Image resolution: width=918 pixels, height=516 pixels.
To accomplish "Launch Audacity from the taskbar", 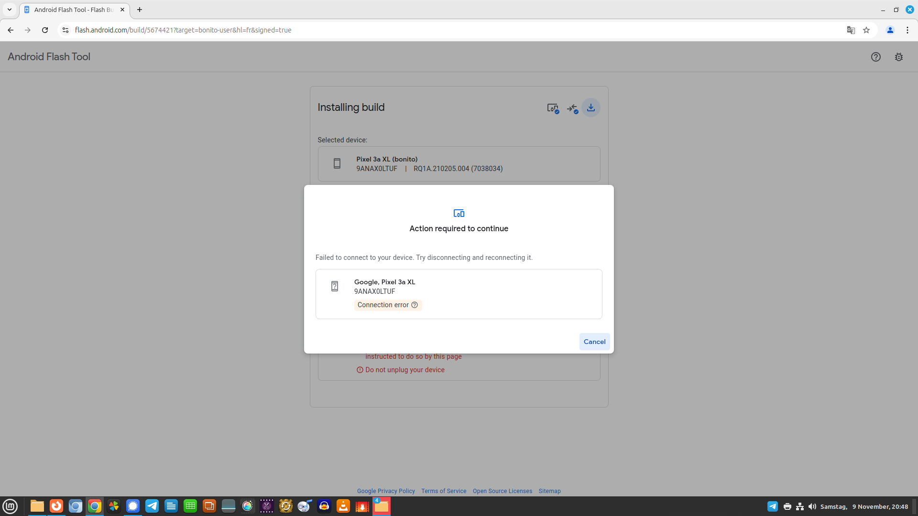I will tap(324, 506).
